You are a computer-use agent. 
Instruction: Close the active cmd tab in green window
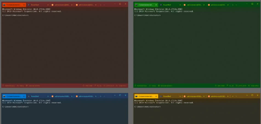tap(156, 5)
